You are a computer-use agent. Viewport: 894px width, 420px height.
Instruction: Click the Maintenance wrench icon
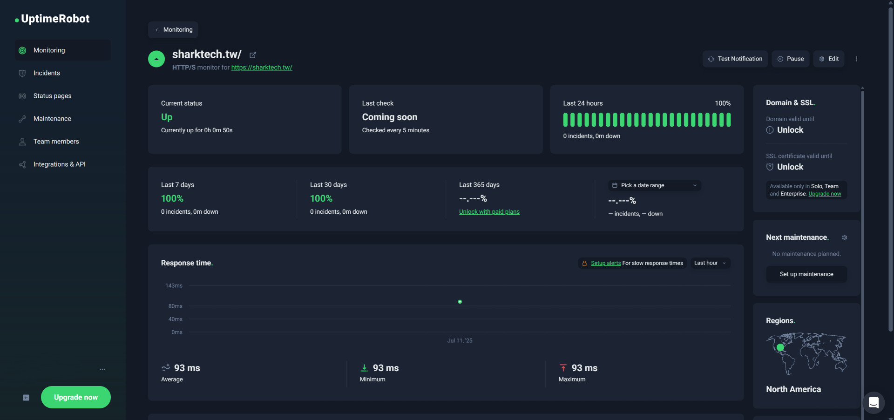point(22,119)
